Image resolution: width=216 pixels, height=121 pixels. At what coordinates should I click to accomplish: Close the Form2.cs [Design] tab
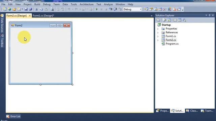(x=30, y=16)
